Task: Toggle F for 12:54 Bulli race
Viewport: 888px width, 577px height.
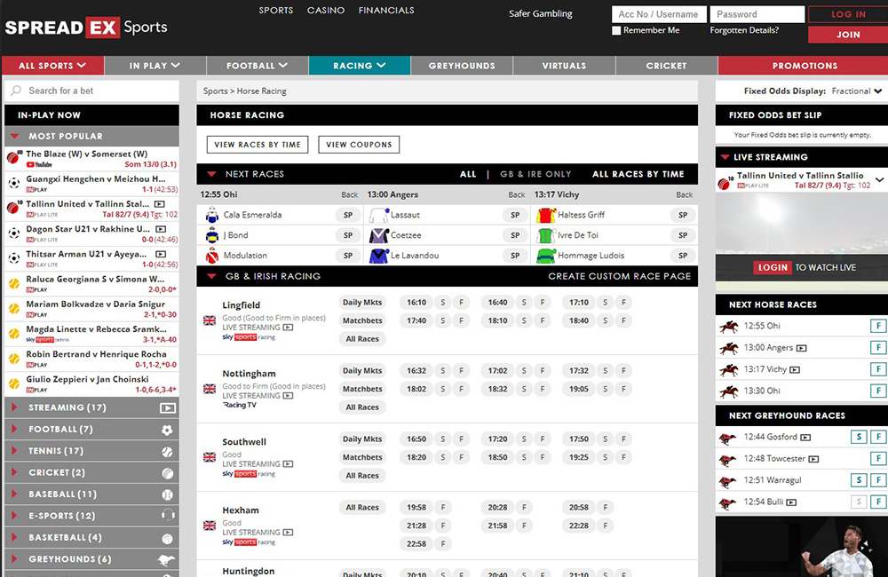Action: click(878, 502)
